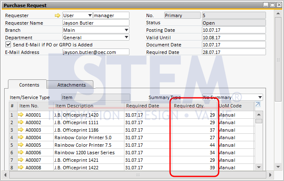Click the Primary series field

tap(182, 15)
